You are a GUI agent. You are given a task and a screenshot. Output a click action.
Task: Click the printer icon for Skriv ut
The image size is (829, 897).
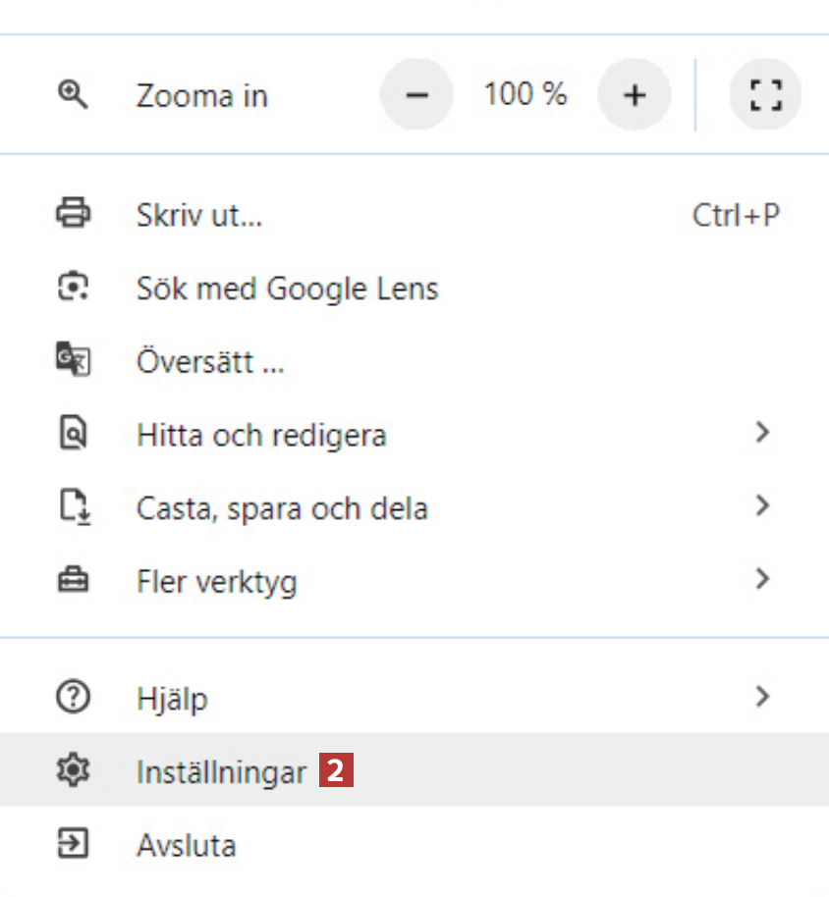pyautogui.click(x=74, y=213)
